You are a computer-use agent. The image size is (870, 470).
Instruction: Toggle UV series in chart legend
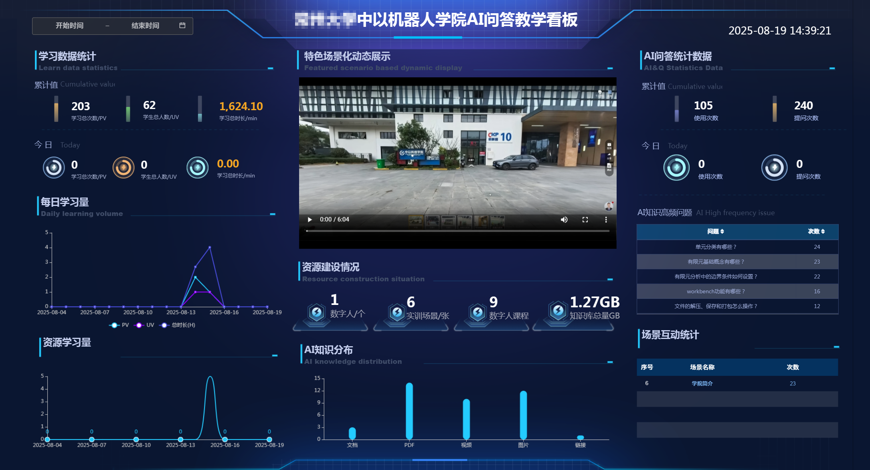pos(144,325)
